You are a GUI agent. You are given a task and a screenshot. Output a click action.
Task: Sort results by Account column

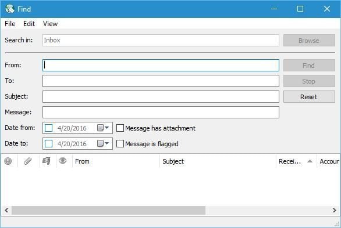click(329, 161)
